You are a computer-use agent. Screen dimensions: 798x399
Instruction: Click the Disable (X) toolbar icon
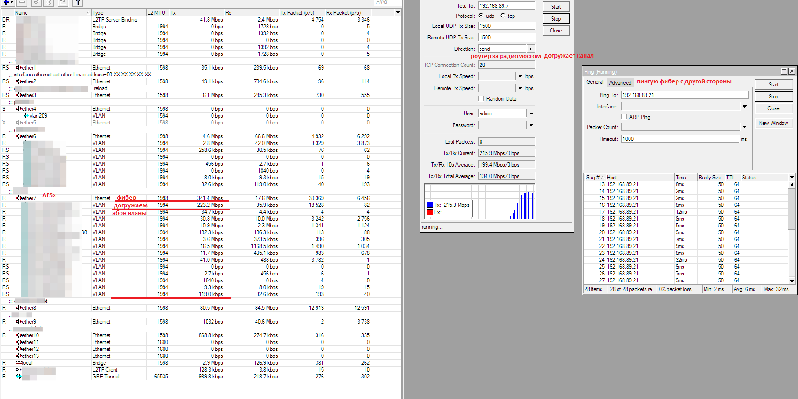[48, 2]
